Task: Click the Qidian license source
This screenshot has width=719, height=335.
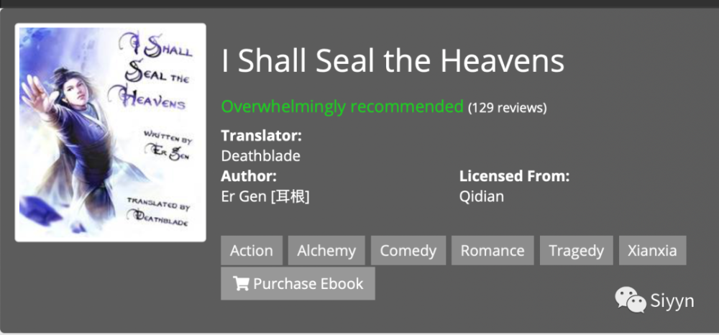Action: point(482,196)
